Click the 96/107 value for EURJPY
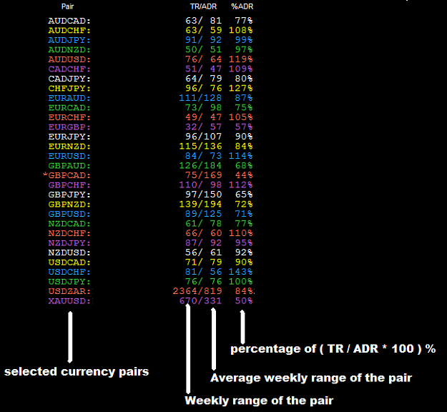447x412 pixels. pos(204,137)
